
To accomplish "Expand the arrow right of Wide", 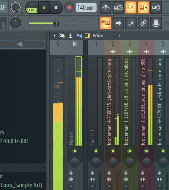I will click(x=120, y=36).
